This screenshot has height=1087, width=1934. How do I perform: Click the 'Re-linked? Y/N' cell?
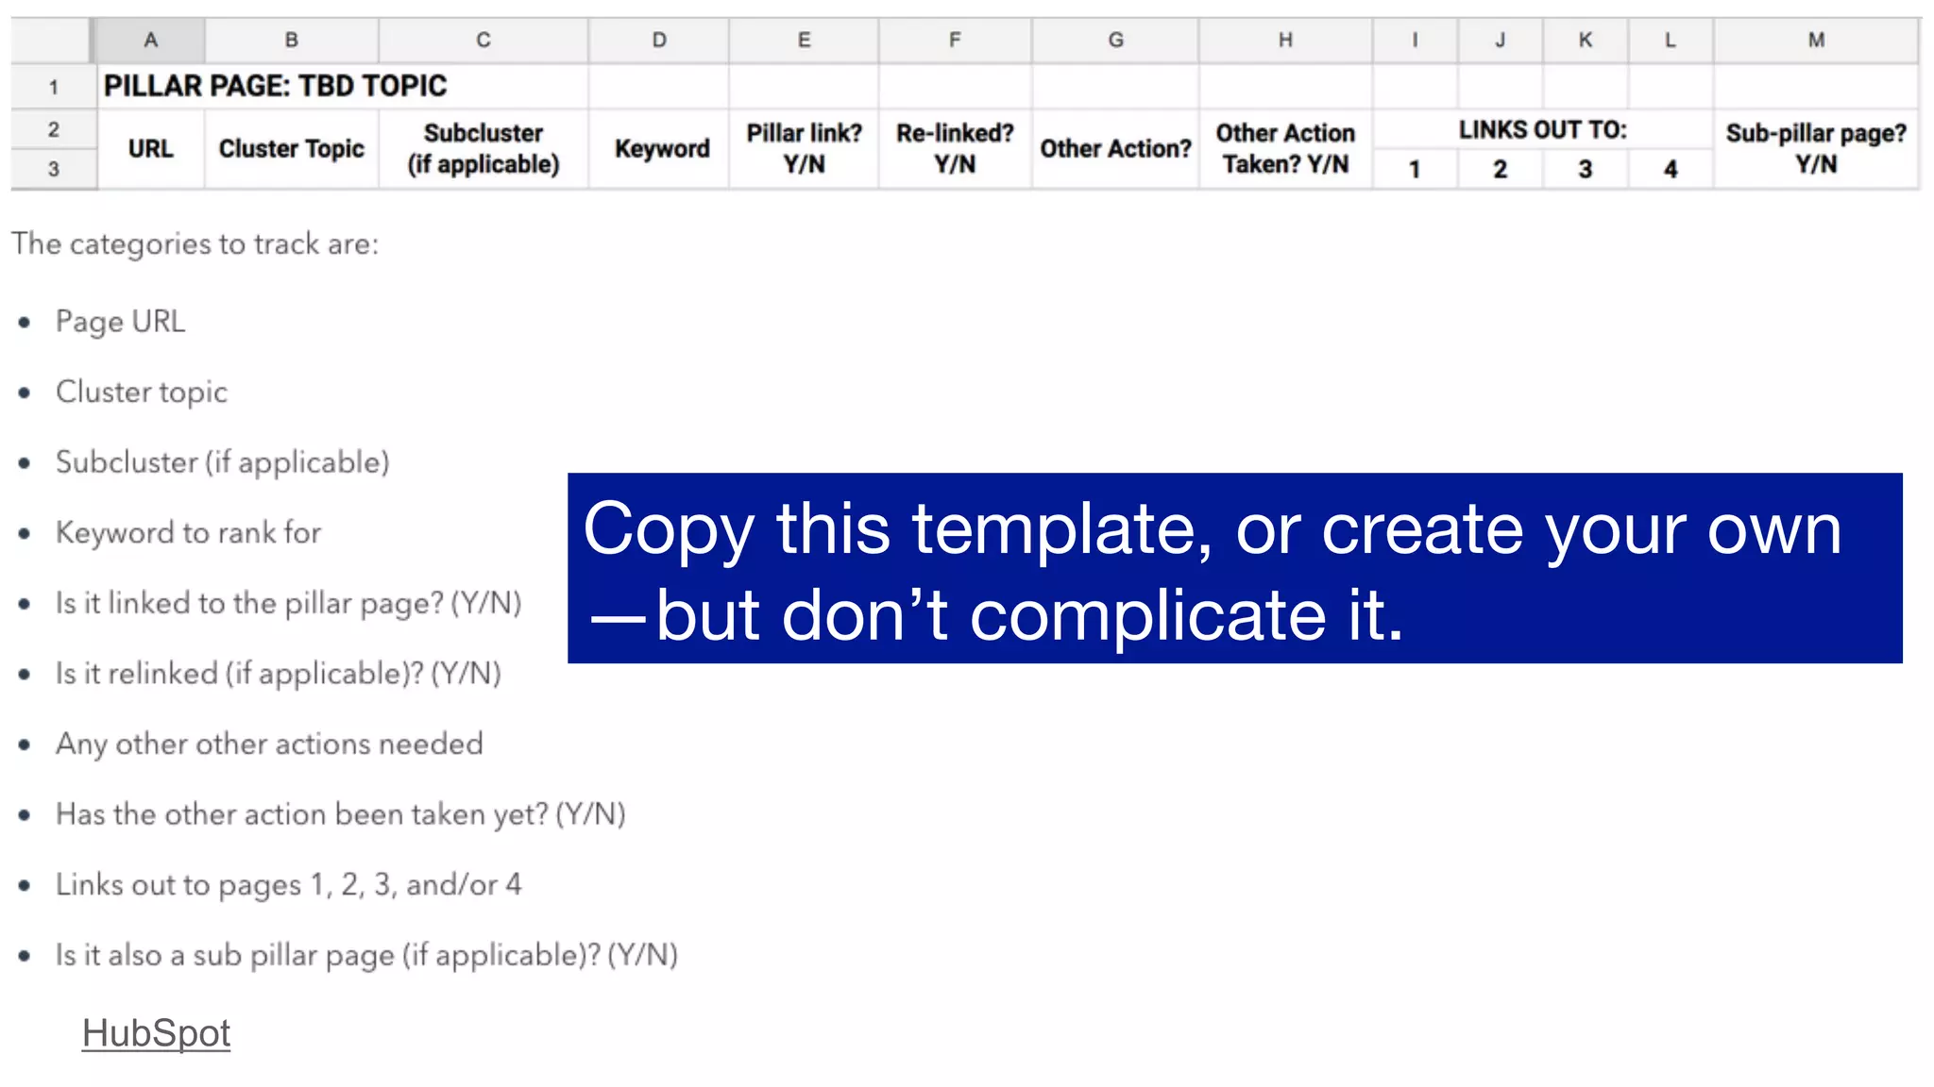[955, 149]
